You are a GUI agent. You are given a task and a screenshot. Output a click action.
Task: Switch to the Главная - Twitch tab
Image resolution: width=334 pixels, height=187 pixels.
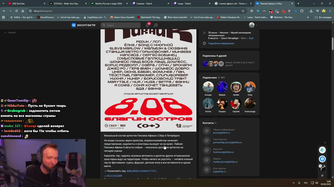point(151,4)
